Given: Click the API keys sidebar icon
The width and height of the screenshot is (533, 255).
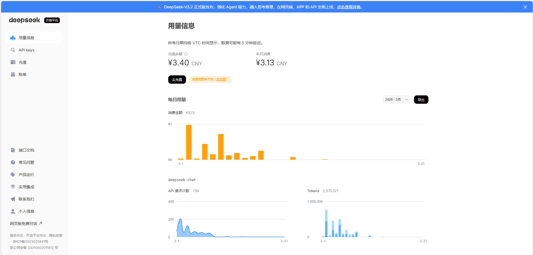Looking at the screenshot, I should click(x=13, y=50).
